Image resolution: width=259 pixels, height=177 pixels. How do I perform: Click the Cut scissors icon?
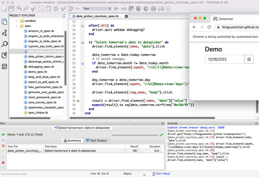click(34, 8)
